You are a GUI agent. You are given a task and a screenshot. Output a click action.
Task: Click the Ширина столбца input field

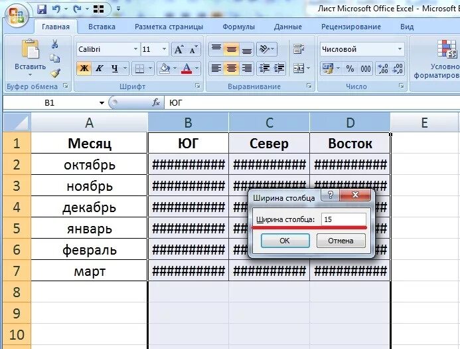344,219
